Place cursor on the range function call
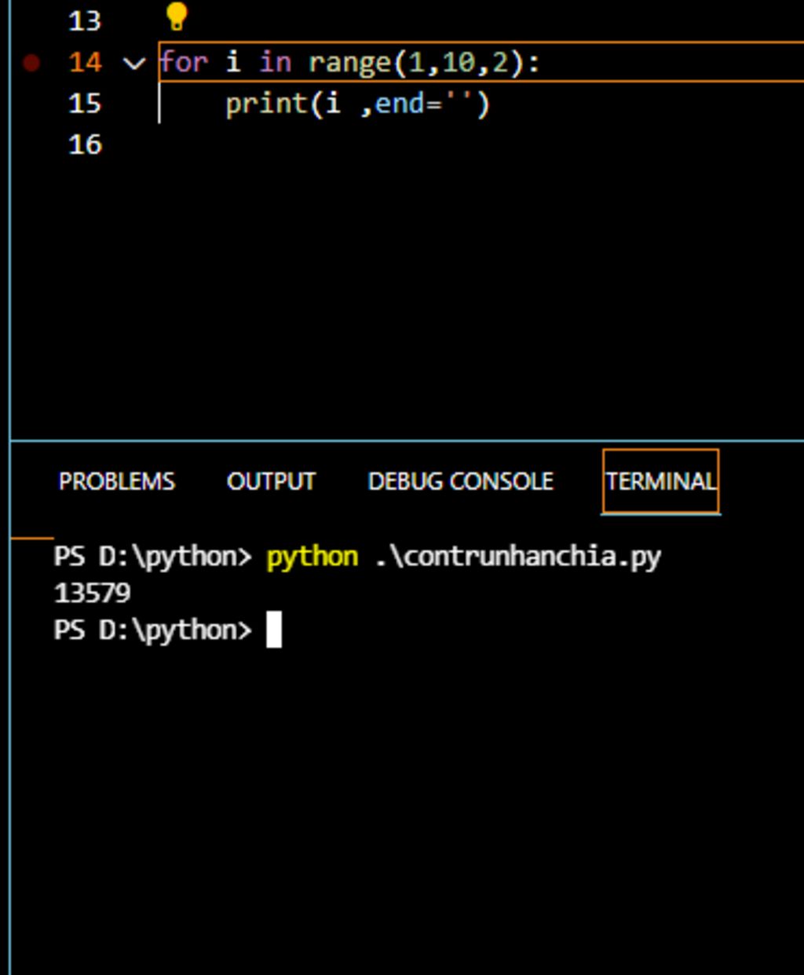The image size is (804, 975). click(x=349, y=62)
